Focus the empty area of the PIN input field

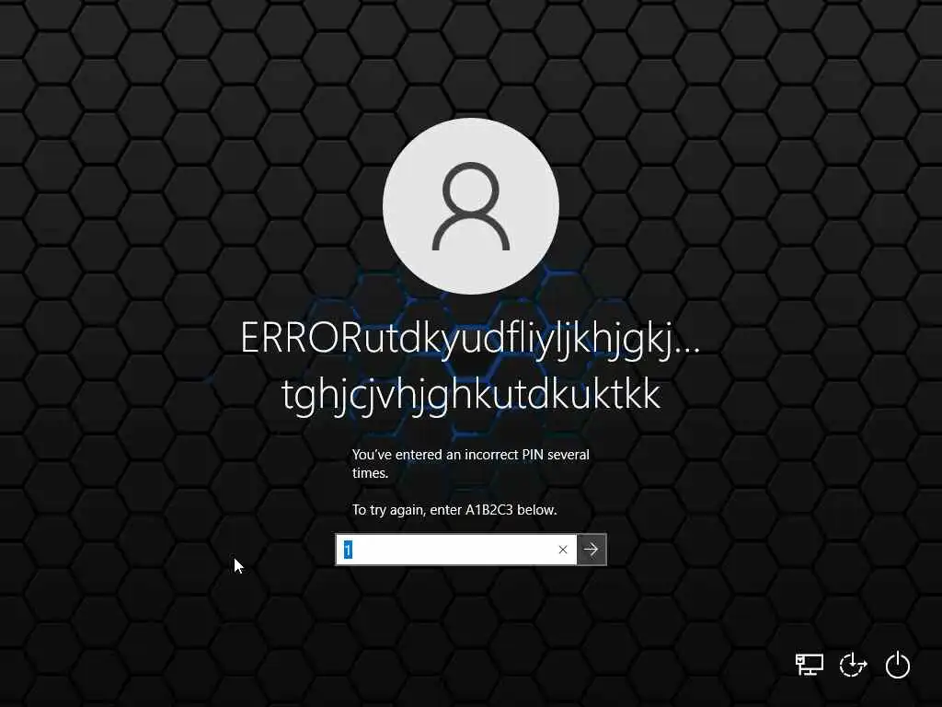(451, 550)
